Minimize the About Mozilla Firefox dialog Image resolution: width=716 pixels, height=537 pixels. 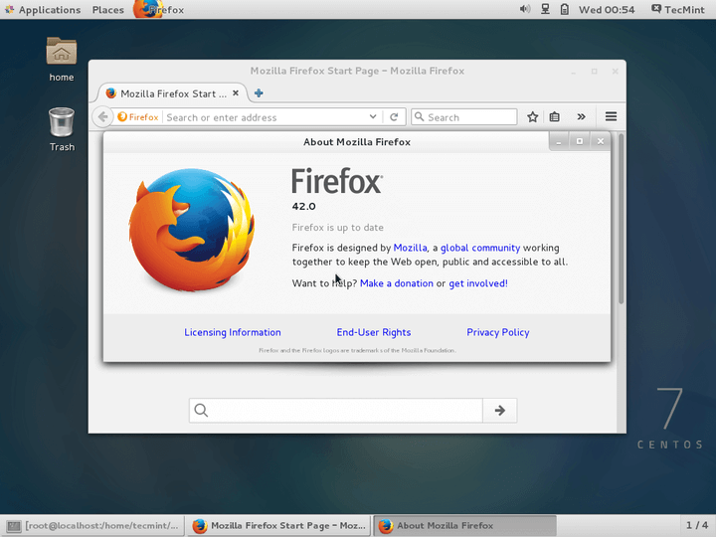click(559, 142)
